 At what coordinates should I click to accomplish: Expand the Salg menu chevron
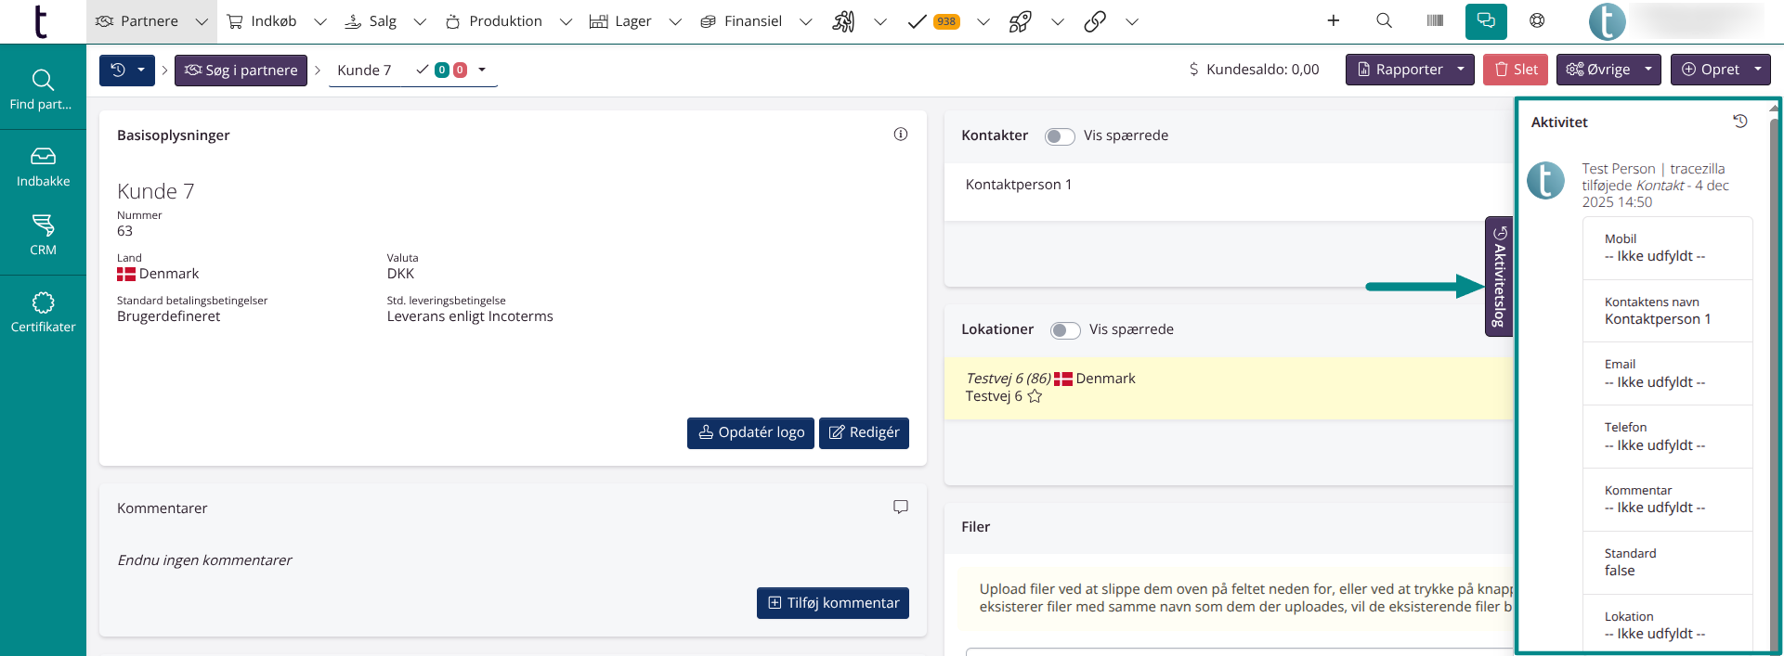point(420,21)
